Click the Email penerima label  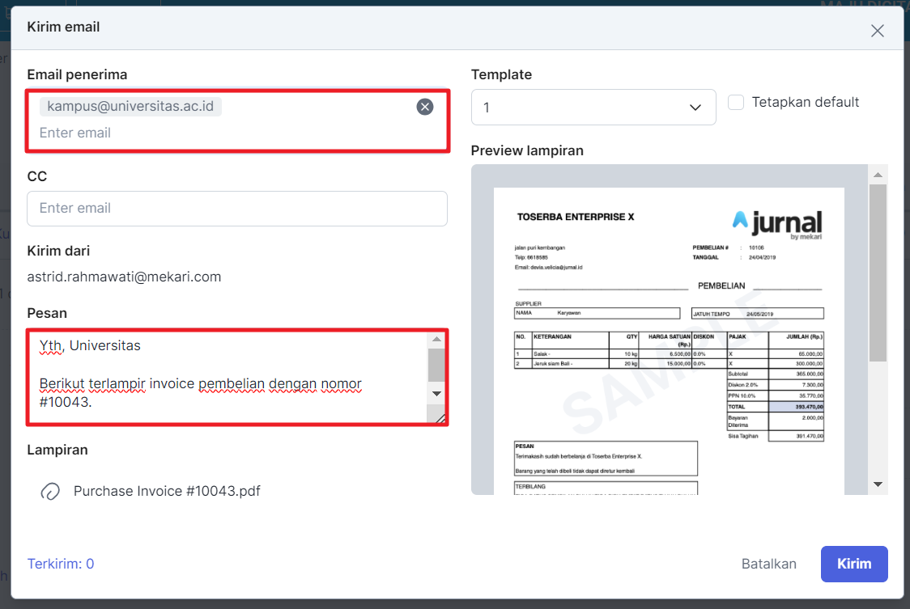click(77, 75)
